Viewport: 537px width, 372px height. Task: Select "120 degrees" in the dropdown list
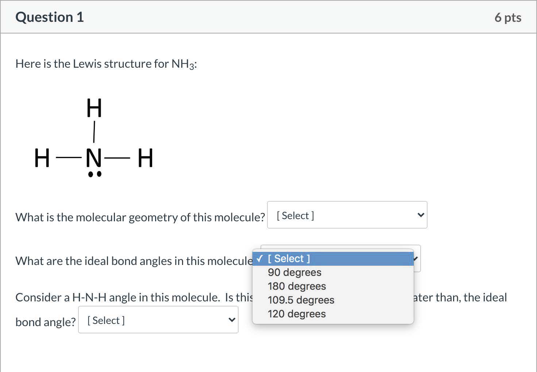[x=297, y=314]
